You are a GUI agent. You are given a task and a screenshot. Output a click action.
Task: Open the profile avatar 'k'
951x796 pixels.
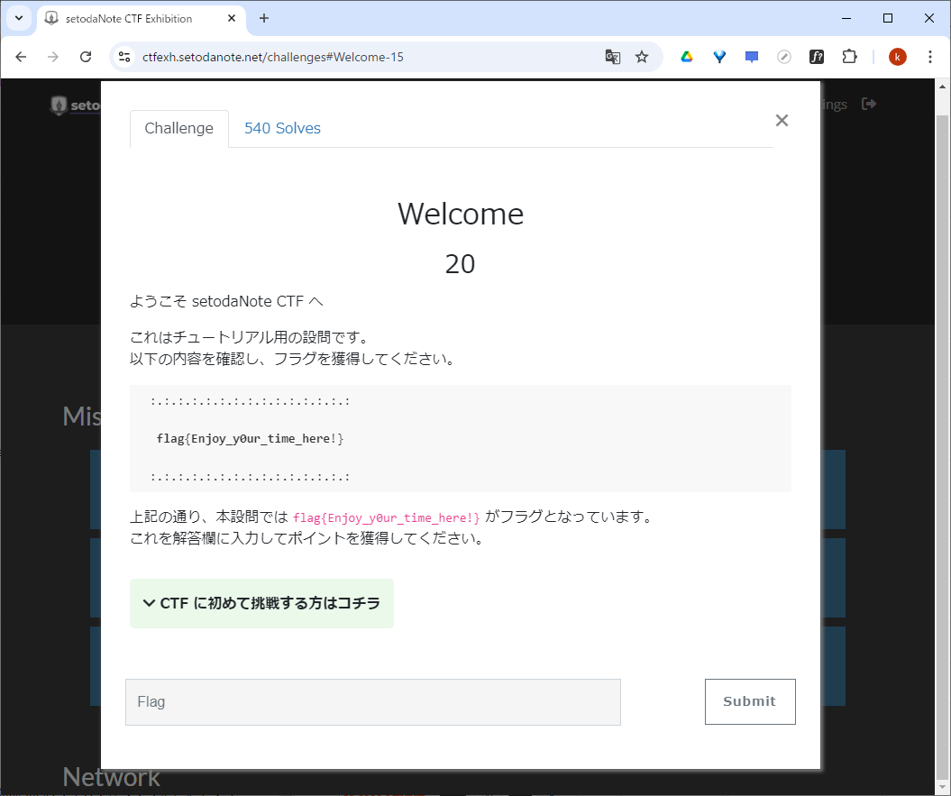coord(898,57)
